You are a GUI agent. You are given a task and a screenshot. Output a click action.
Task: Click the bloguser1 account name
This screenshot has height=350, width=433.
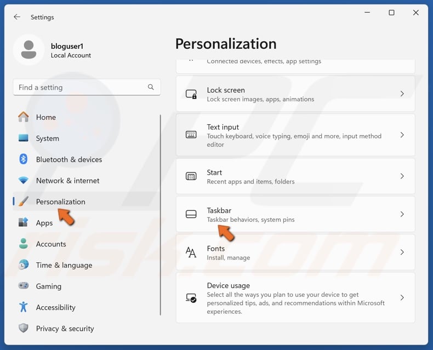point(67,46)
